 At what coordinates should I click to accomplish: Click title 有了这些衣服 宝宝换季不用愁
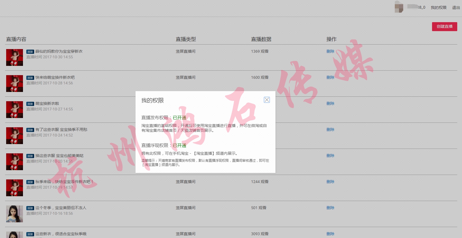point(61,130)
